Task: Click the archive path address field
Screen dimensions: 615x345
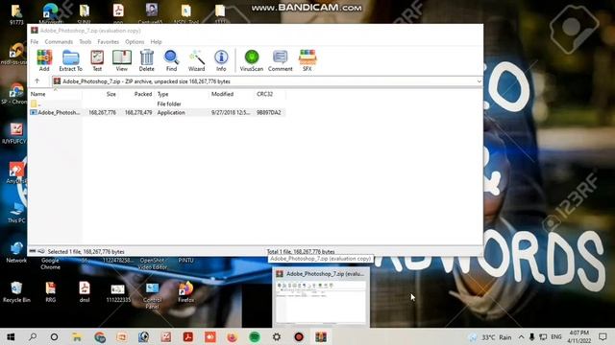Action: [x=267, y=81]
